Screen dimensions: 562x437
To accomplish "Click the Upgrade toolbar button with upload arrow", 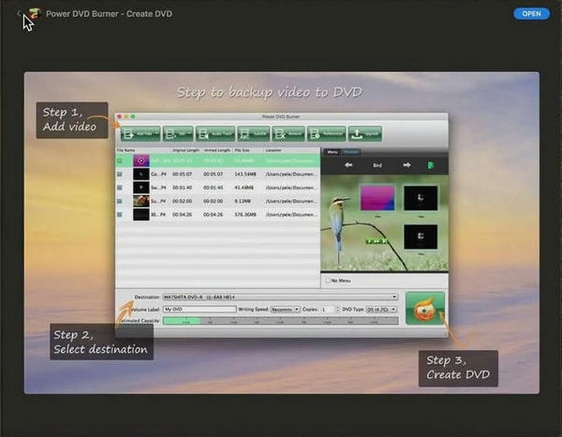I will click(364, 134).
